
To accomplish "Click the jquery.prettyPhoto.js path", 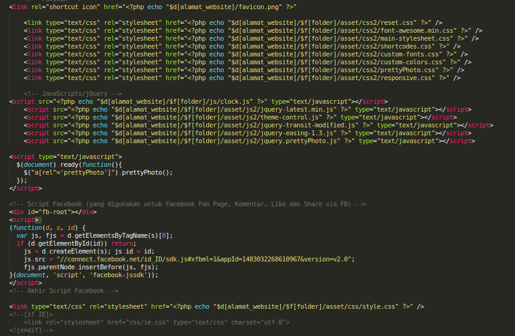I will pyautogui.click(x=226, y=141).
